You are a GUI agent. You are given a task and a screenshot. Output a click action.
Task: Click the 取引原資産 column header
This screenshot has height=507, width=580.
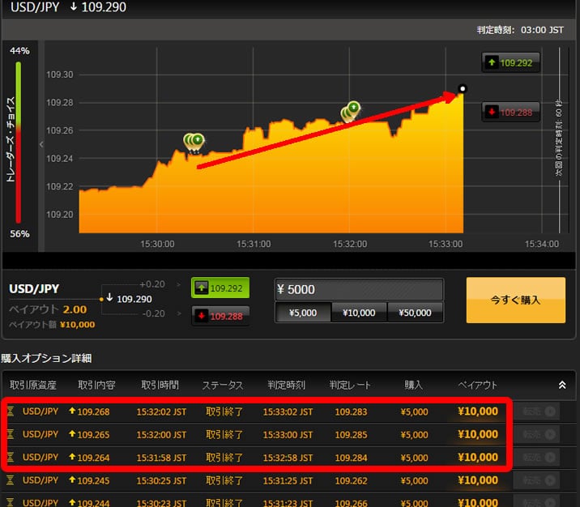[x=33, y=385]
